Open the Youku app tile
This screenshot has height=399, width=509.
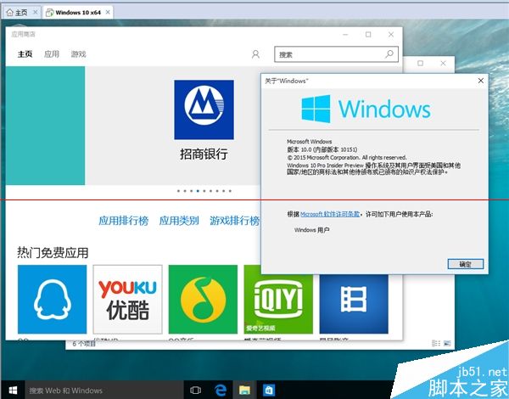(x=127, y=300)
